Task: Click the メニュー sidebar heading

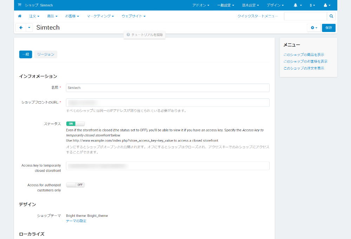Action: coord(292,45)
